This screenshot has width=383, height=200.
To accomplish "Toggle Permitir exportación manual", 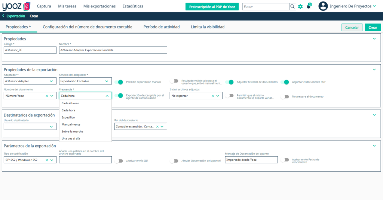I will click(x=119, y=82).
